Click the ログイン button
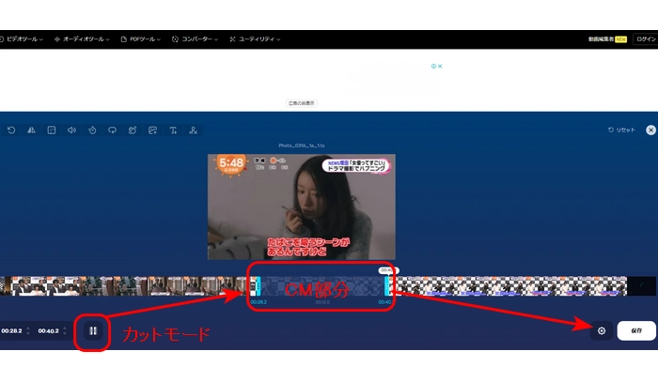The width and height of the screenshot is (658, 382). point(646,39)
